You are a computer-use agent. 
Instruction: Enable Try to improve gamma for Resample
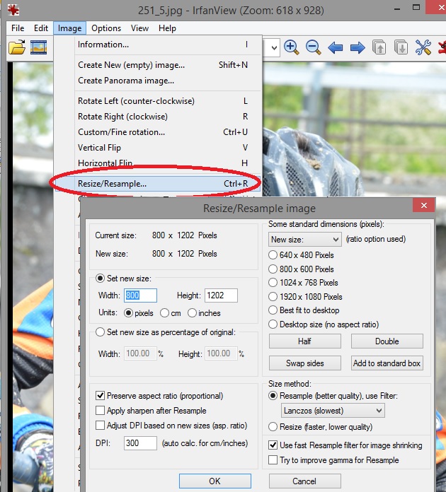pos(273,459)
